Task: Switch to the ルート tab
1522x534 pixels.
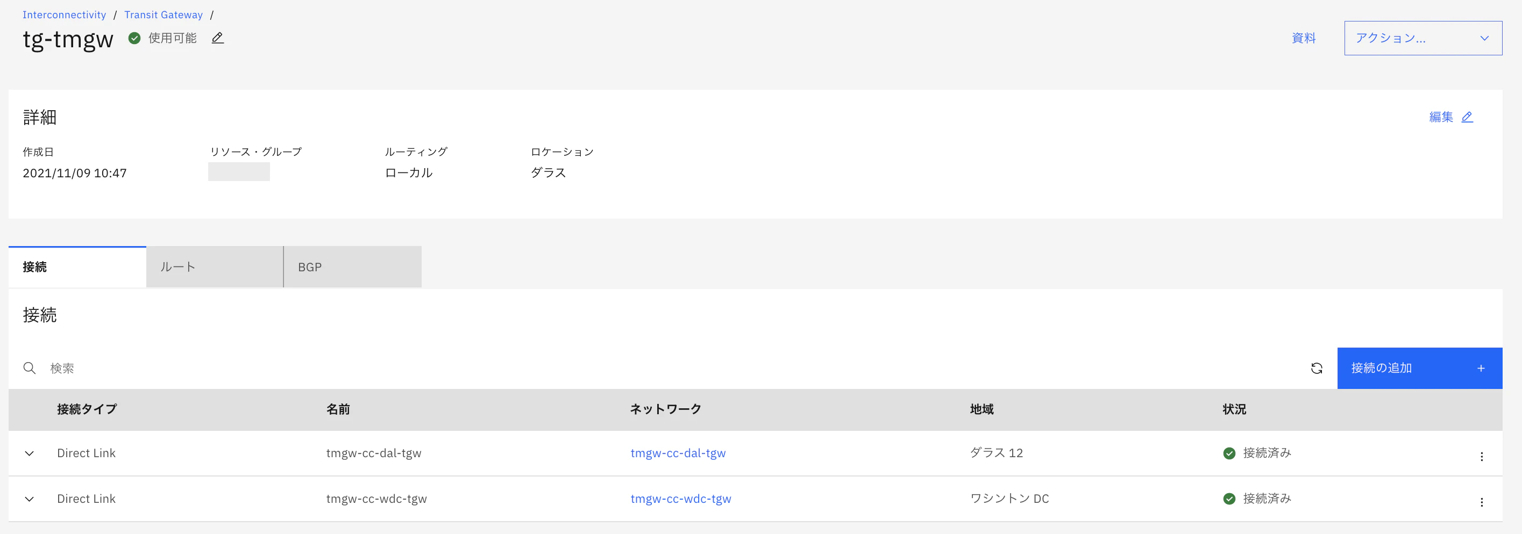Action: click(215, 266)
